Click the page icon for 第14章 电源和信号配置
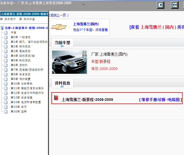Screen dimensions: 184x155 [6, 102]
